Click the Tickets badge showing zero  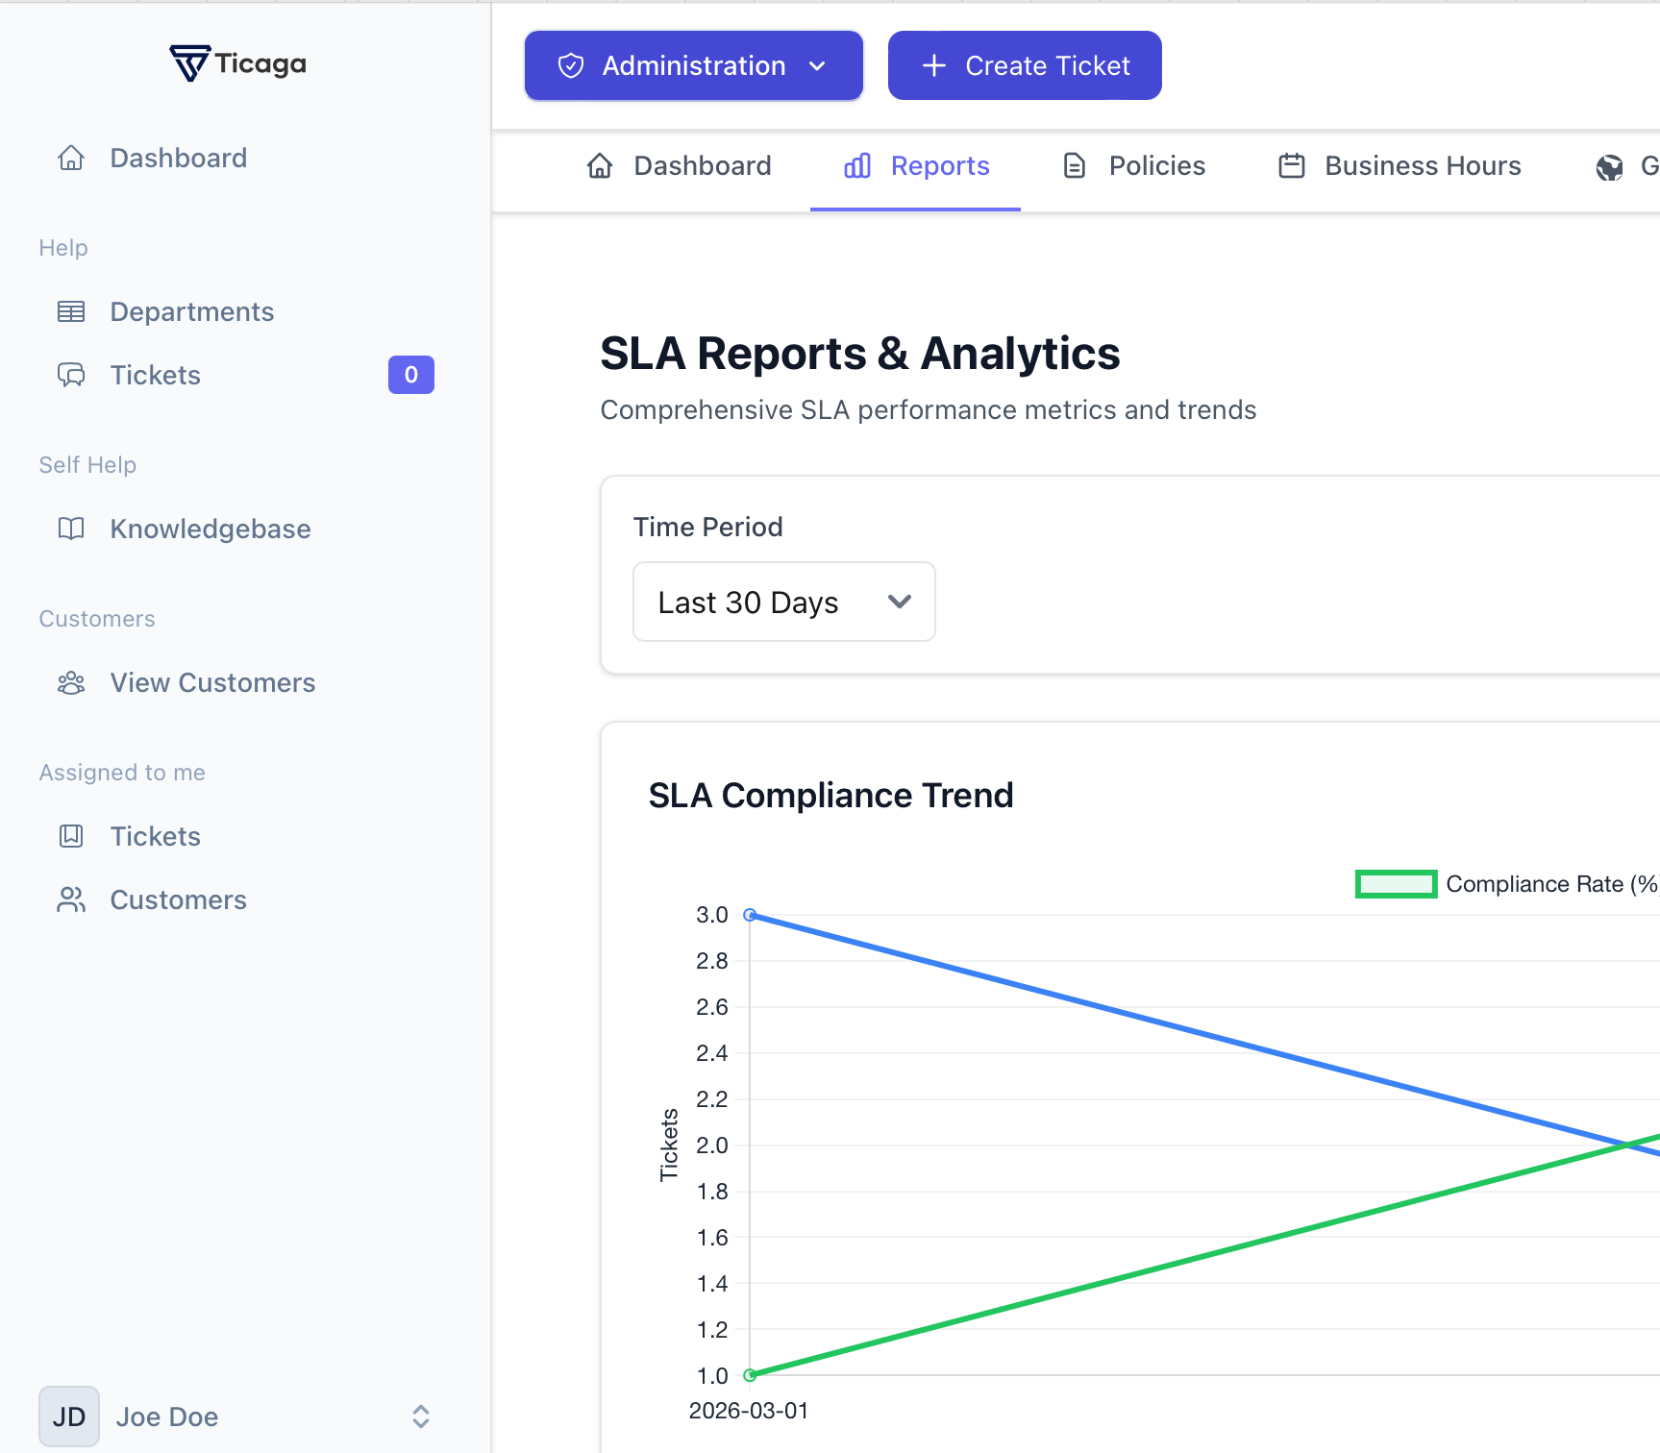[x=410, y=375]
